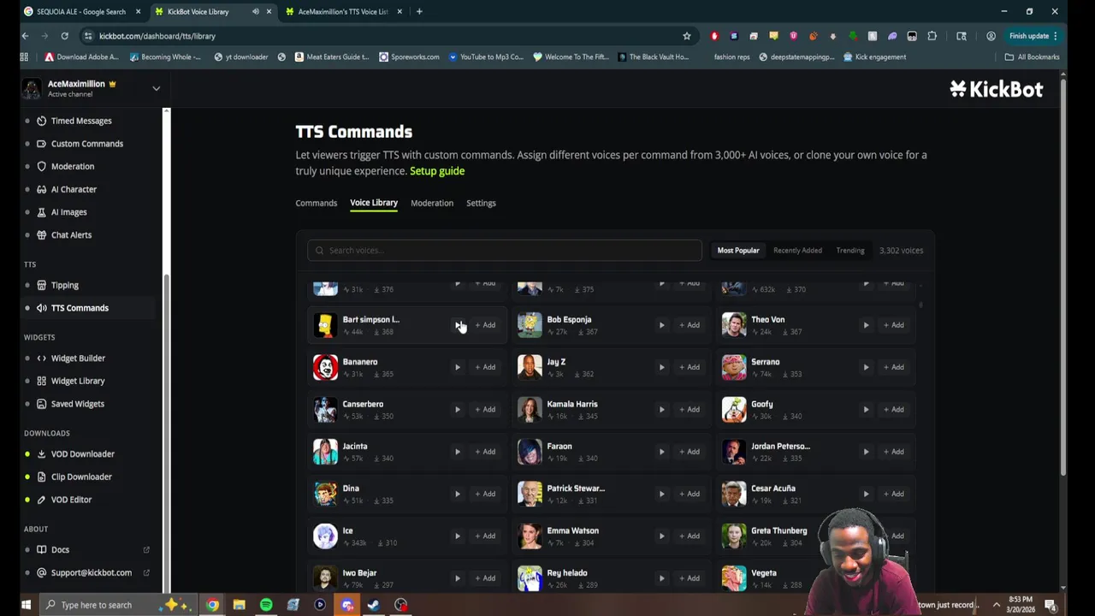Image resolution: width=1095 pixels, height=616 pixels.
Task: Add the Bob Esponja voice
Action: click(x=690, y=325)
